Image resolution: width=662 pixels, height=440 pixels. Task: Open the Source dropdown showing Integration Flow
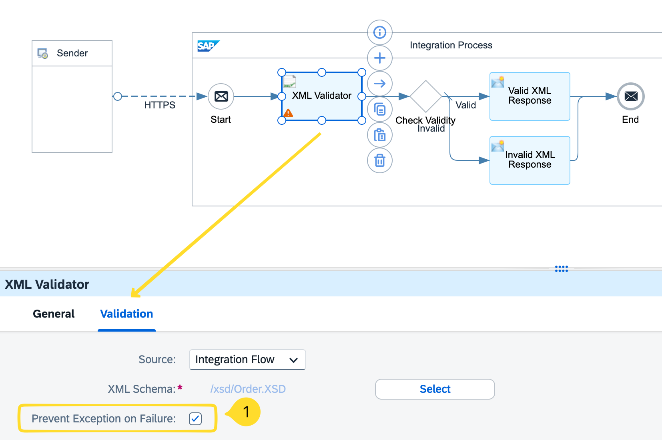(247, 360)
